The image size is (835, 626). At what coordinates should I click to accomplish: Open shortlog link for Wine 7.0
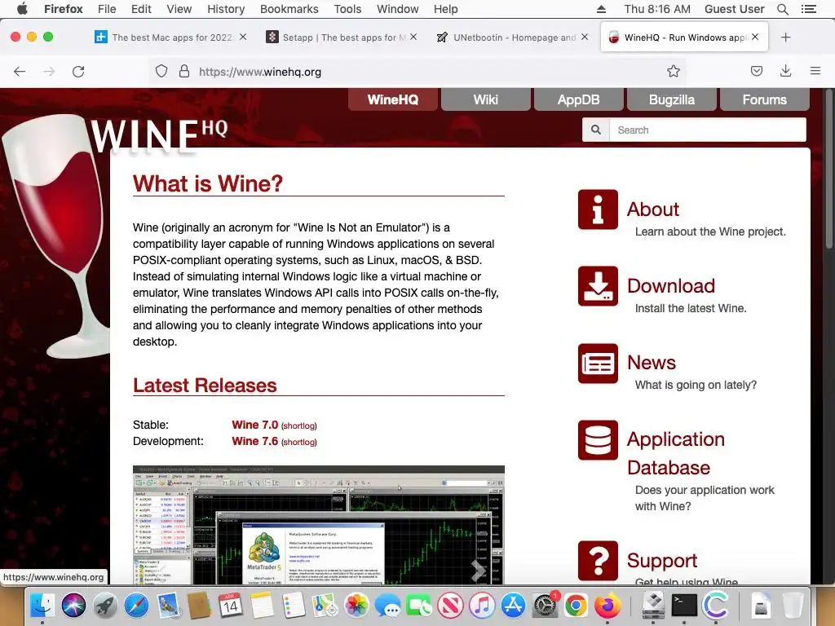pyautogui.click(x=298, y=425)
